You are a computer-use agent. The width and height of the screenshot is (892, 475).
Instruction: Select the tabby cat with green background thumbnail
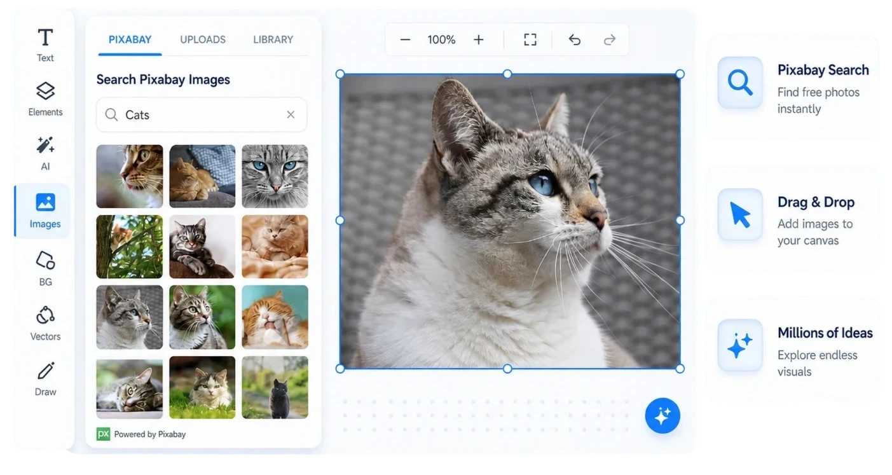tap(202, 317)
